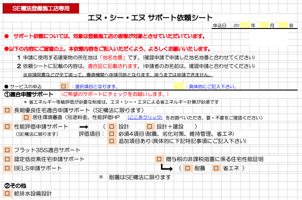Click red text ご希望のサポートにチェックをお願いします
This screenshot has width=302, height=200.
click(x=115, y=94)
